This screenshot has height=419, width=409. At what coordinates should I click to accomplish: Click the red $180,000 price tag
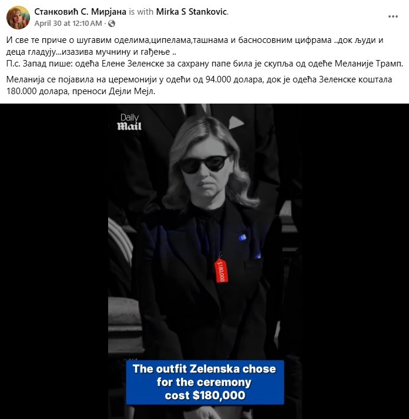click(221, 270)
